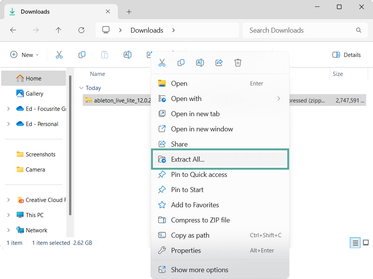Go up one folder level
Screen dimensions: 373x279
[x=58, y=30]
